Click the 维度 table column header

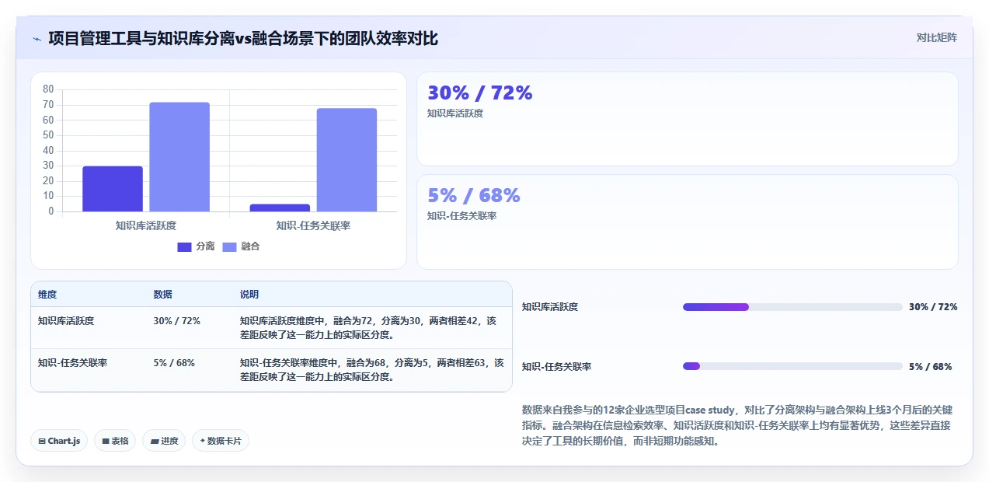click(47, 295)
